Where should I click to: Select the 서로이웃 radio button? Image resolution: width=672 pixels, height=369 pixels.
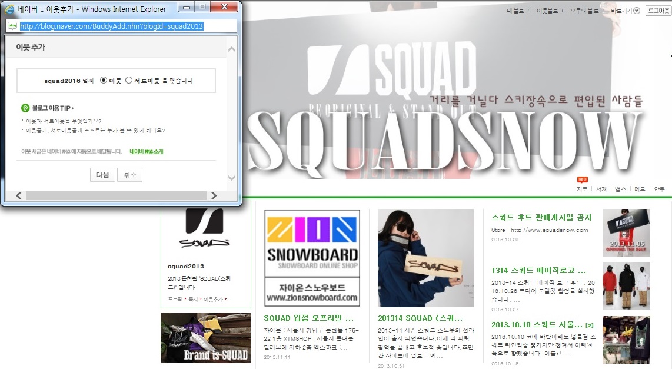[x=128, y=80]
